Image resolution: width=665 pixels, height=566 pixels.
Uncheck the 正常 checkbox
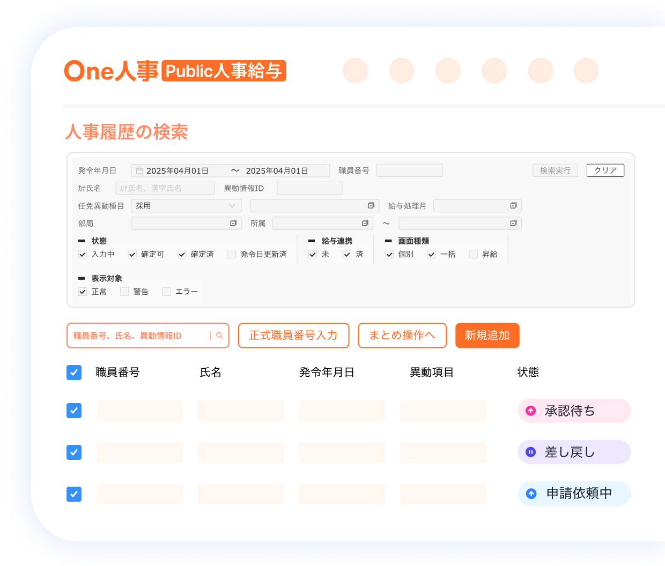[x=83, y=292]
